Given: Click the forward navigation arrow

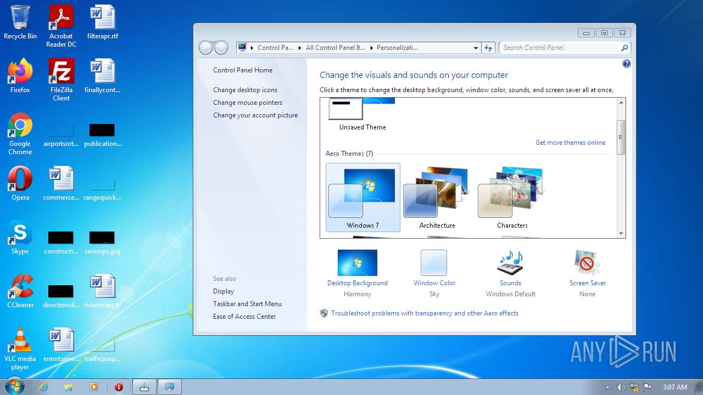Looking at the screenshot, I should (221, 48).
